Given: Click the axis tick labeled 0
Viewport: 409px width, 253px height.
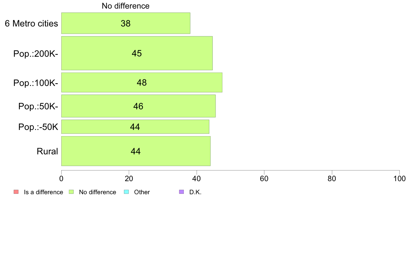Looking at the screenshot, I should 61,178.
